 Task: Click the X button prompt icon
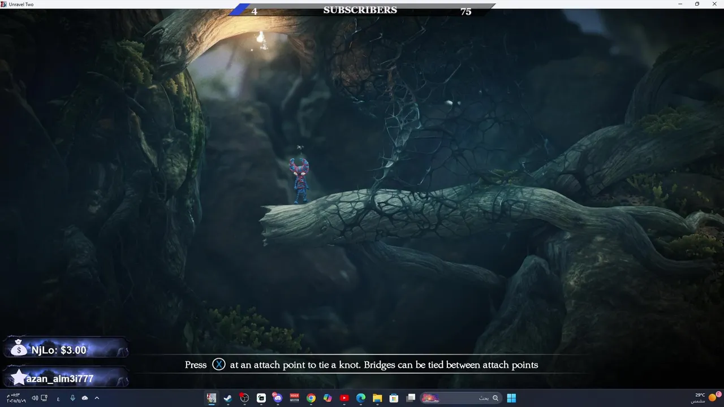click(219, 365)
